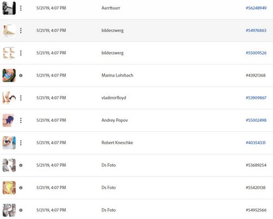This screenshot has width=273, height=219.
Task: Open three-dot menu for Aarrttuurr row
Action: 21,8
